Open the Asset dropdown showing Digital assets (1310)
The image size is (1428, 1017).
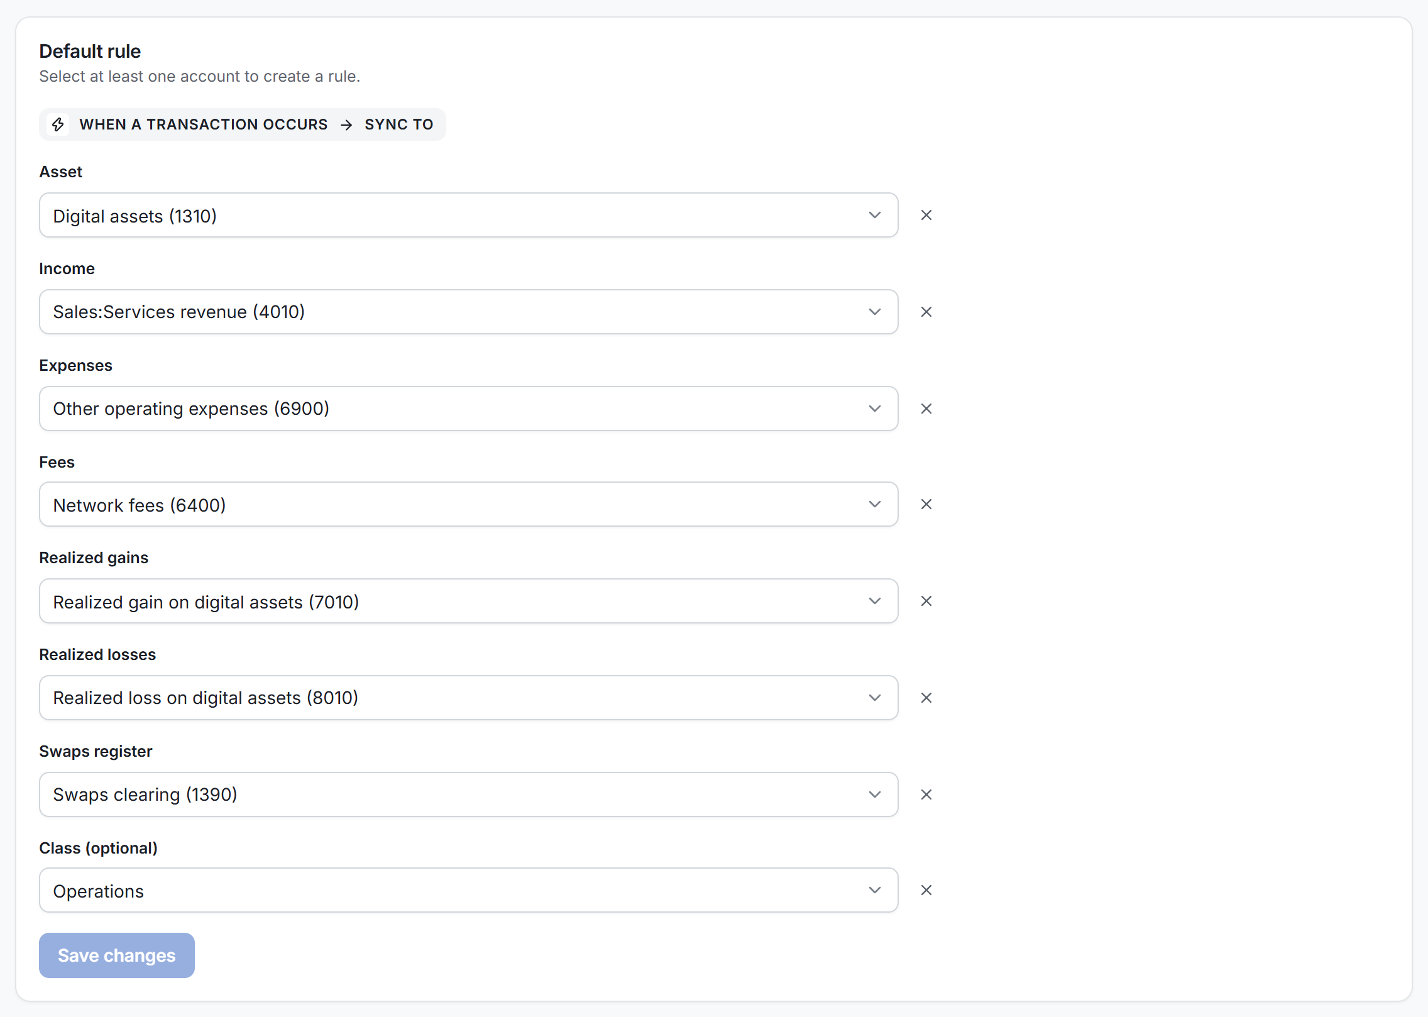click(x=468, y=215)
